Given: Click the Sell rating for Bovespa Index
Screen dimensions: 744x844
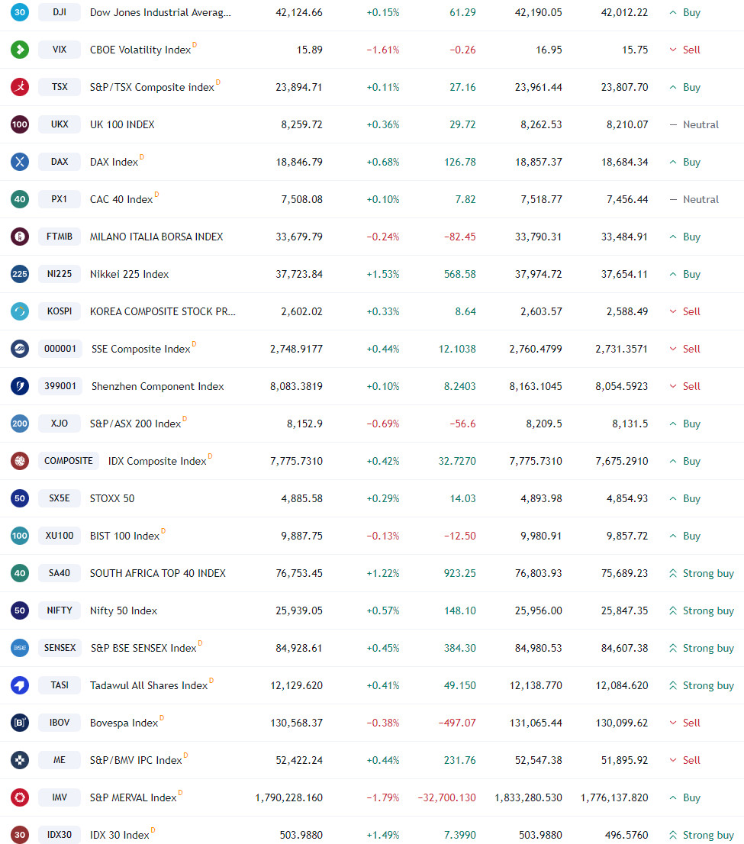Looking at the screenshot, I should tap(684, 723).
